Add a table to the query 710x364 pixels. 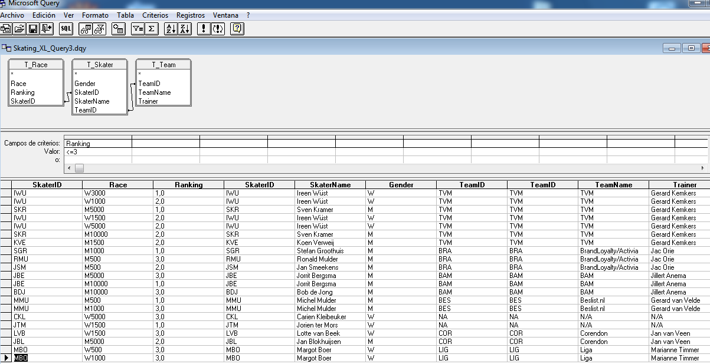click(117, 28)
